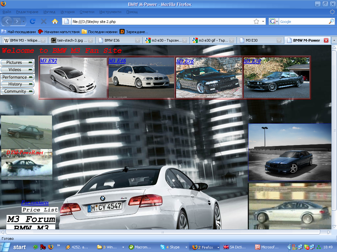This screenshot has height=252, width=337.
Task: Close the BMW M-Power tab
Action: click(326, 40)
